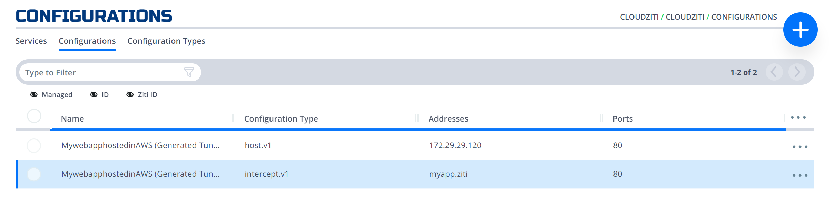Go to the next page arrow

coord(797,72)
